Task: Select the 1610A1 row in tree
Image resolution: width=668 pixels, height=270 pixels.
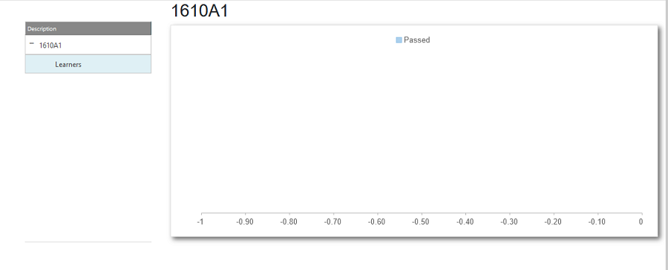Action: point(88,45)
